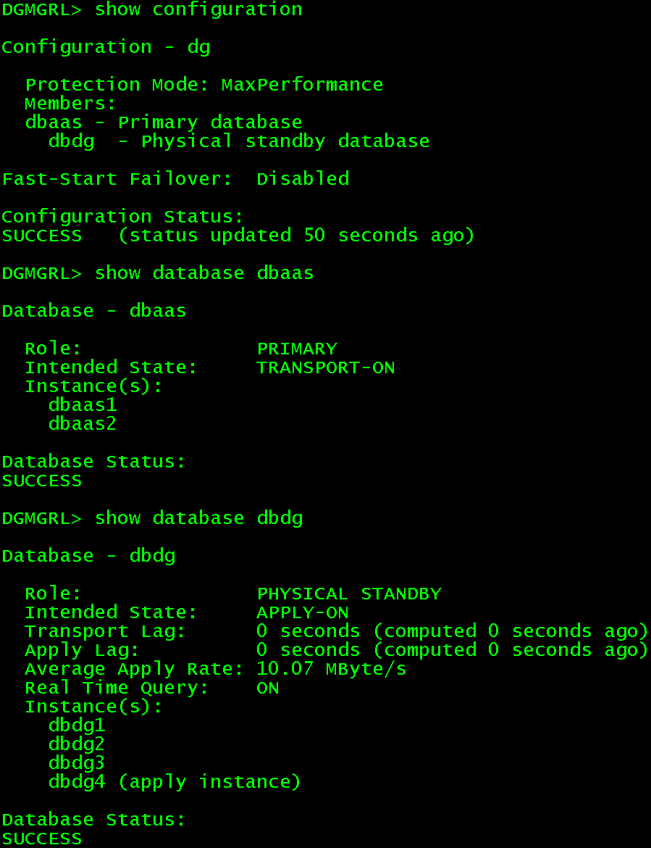This screenshot has width=651, height=848.
Task: Click the '10.07 MByte/s' apply rate
Action: (332, 669)
